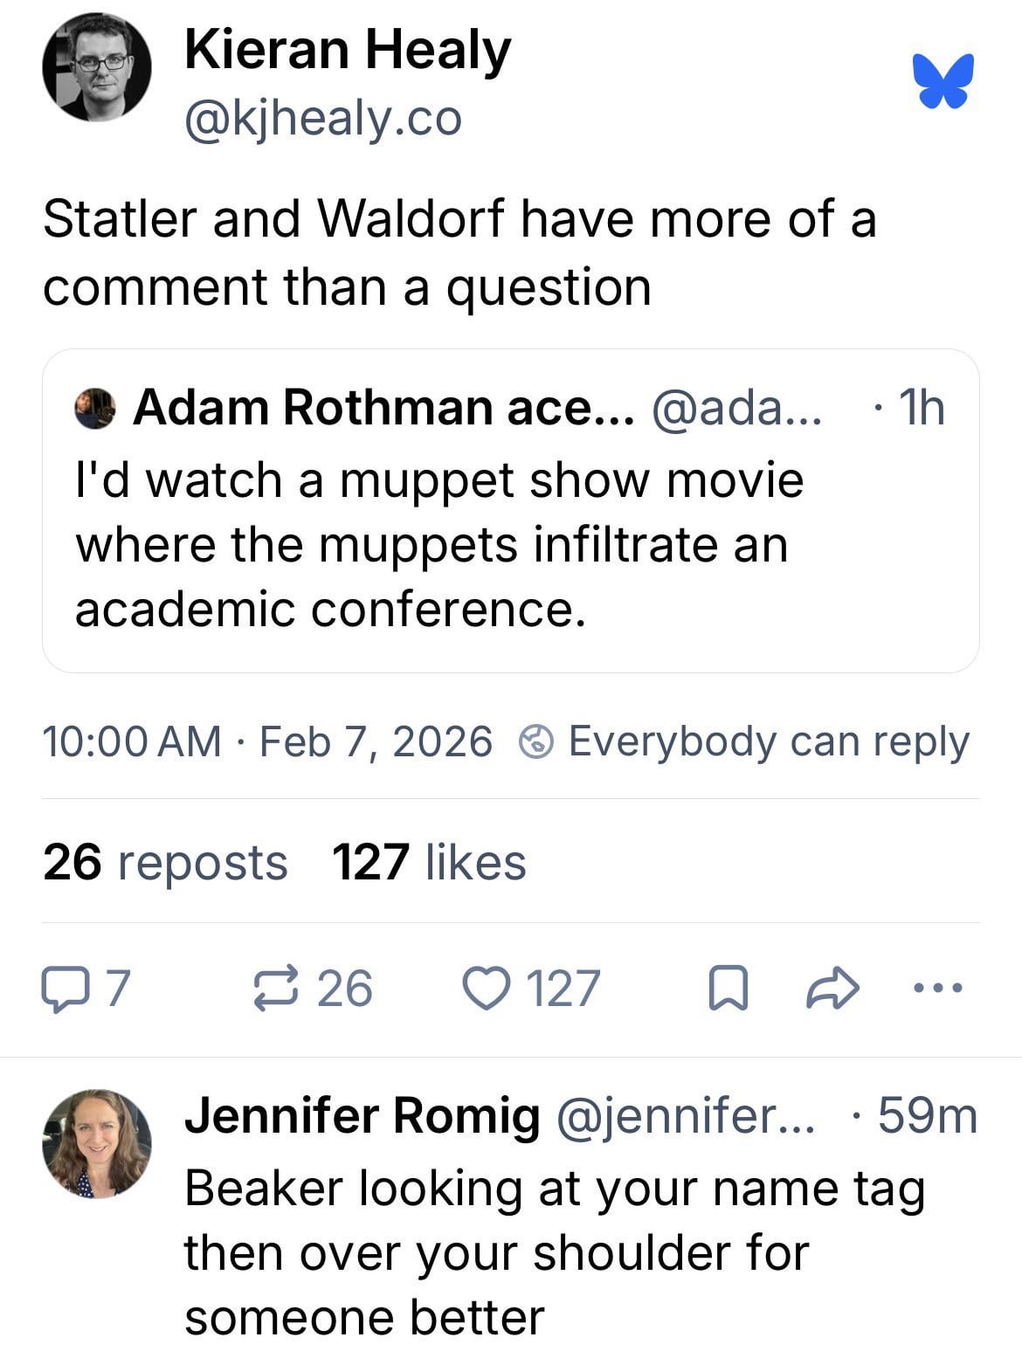
Task: Repost this post using the arrows icon
Action: click(x=276, y=989)
